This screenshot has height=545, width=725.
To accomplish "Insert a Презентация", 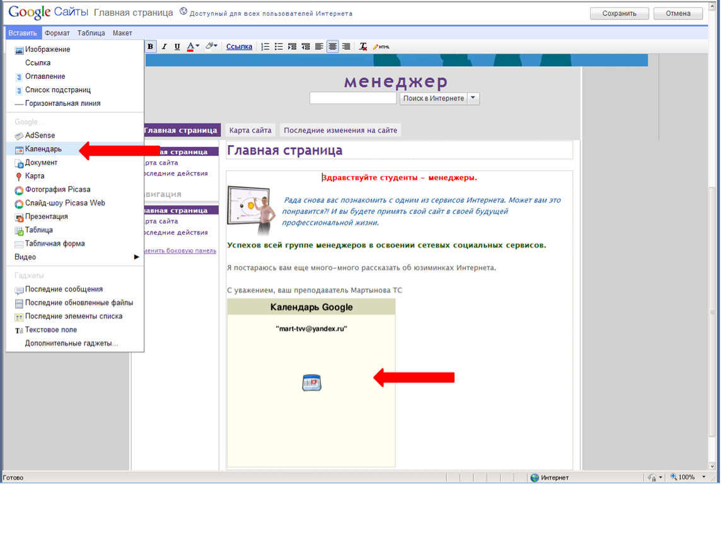I will coord(75,216).
